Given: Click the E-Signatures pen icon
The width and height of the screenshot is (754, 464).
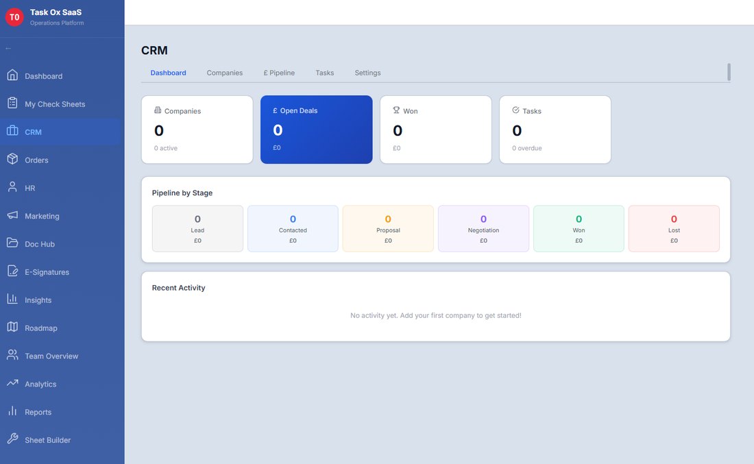Looking at the screenshot, I should 12,271.
